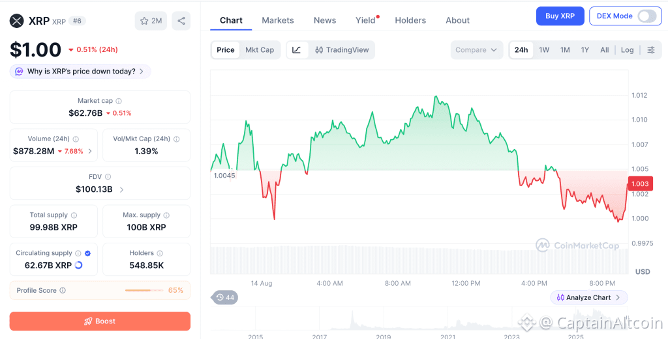
Task: Click Profile Score info icon
Action: pyautogui.click(x=63, y=291)
